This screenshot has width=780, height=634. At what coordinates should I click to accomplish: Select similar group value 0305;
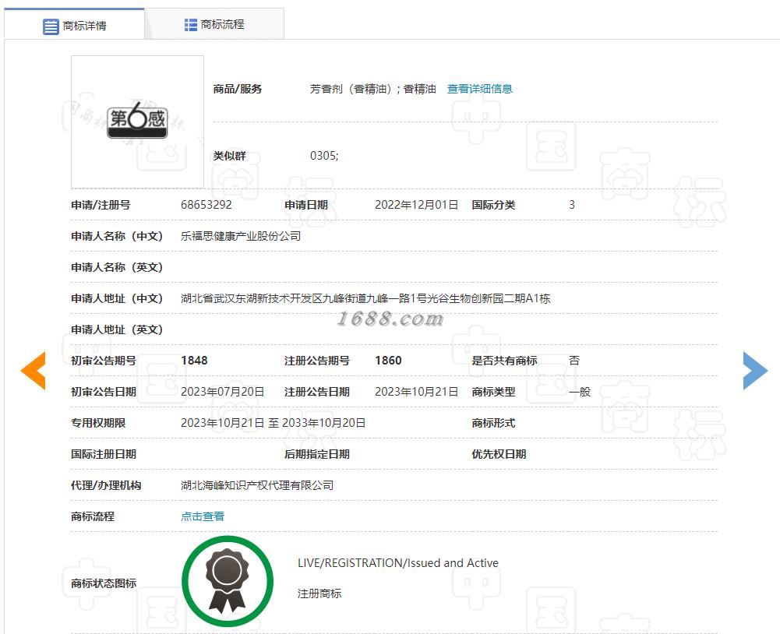(324, 156)
